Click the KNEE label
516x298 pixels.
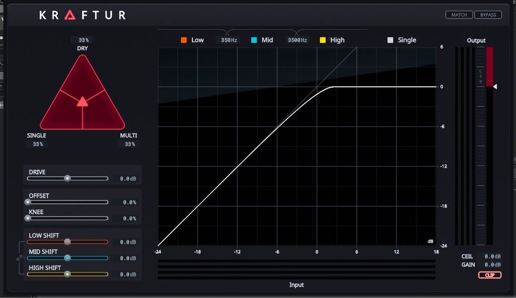coord(36,212)
